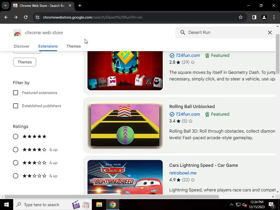Click Featured badge on Geometry Dash result

point(217,56)
